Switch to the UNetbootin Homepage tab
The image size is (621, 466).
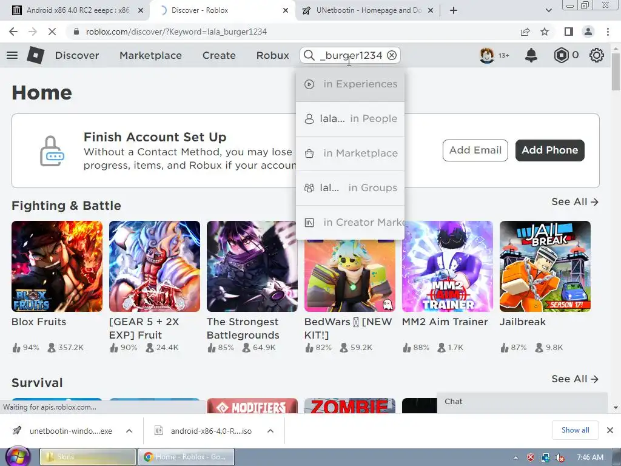point(369,10)
